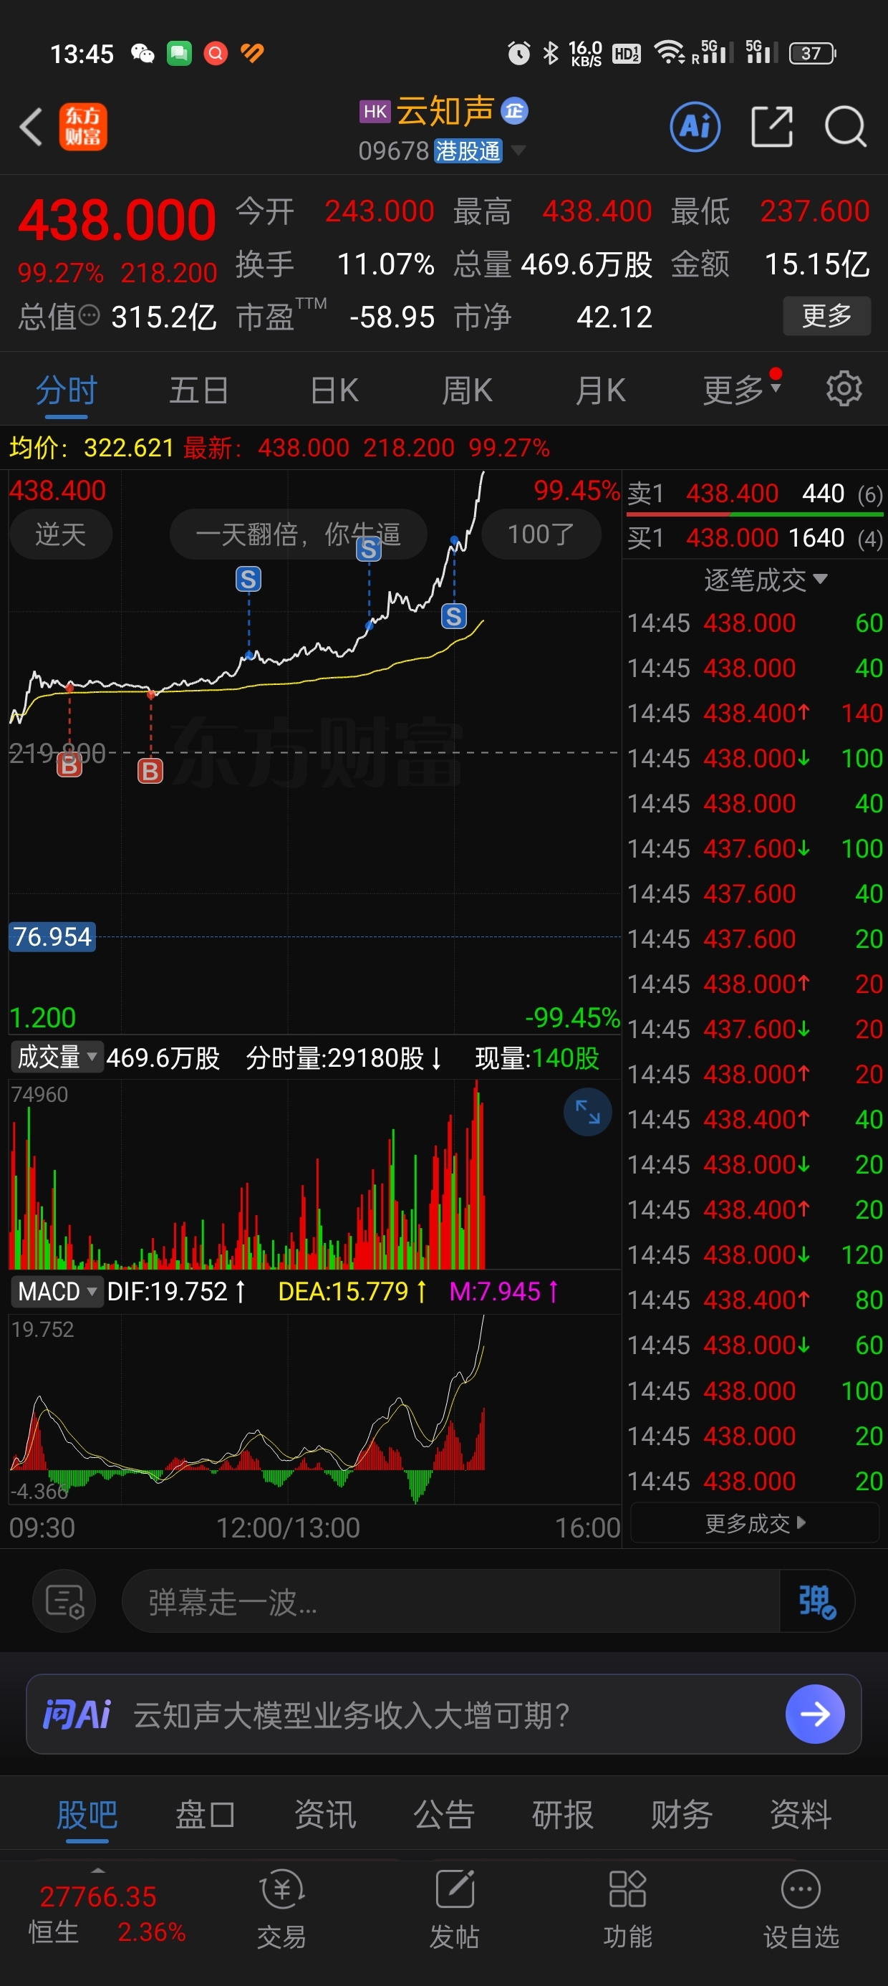Expand the 更多 chart period dropdown
Screen dimensions: 888x1986
(x=741, y=390)
